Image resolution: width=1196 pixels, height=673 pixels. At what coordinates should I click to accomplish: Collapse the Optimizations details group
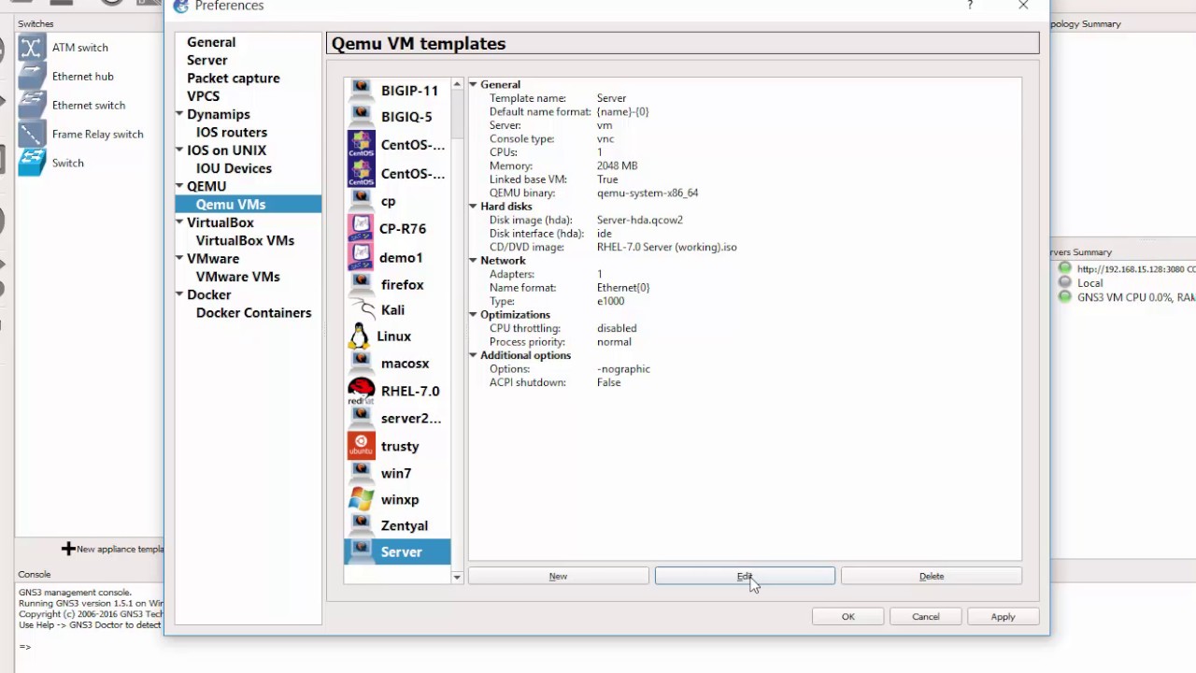coord(474,315)
